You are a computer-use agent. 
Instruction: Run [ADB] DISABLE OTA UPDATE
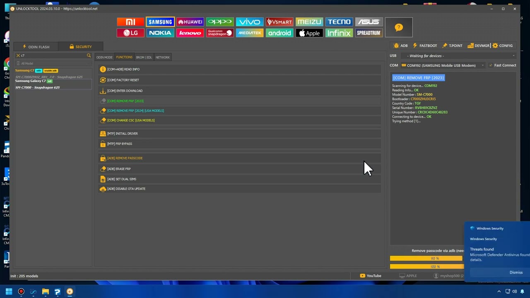pyautogui.click(x=240, y=189)
